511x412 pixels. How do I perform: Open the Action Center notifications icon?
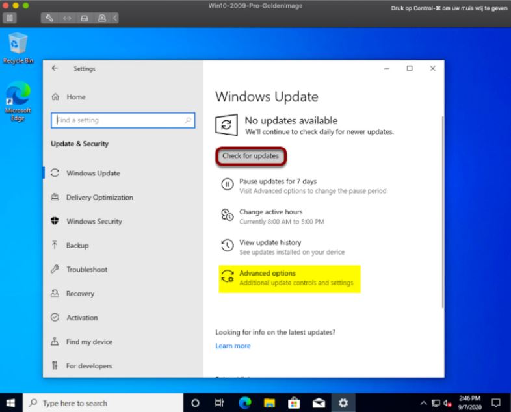tap(496, 403)
